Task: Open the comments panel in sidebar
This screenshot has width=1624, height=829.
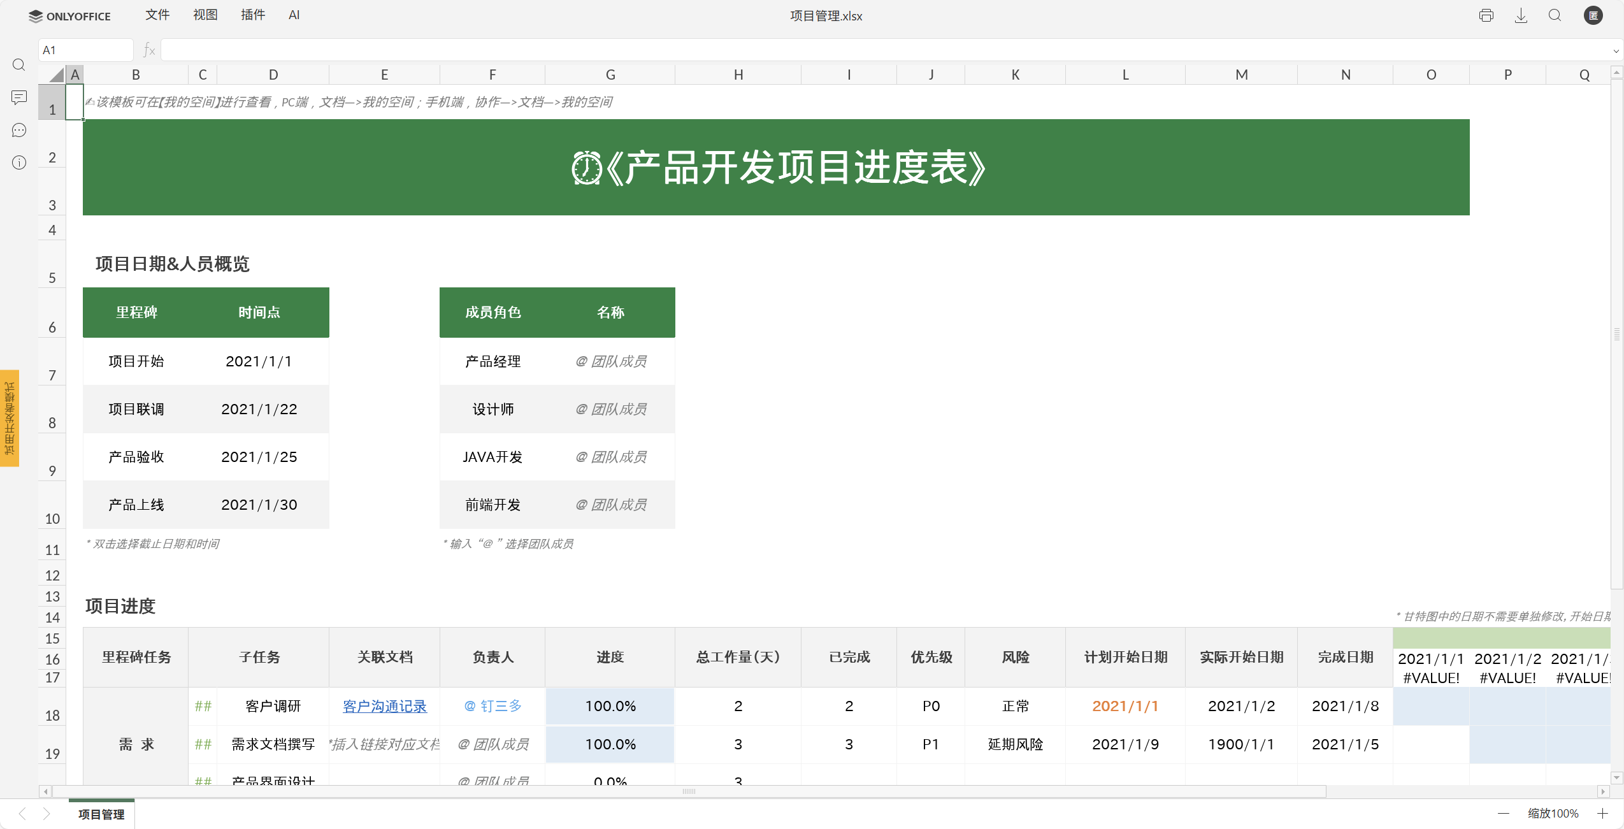Action: (19, 97)
